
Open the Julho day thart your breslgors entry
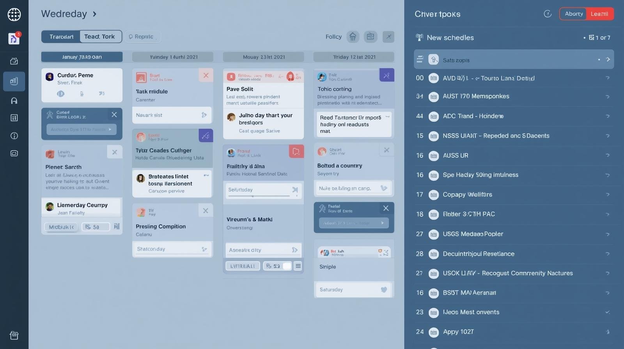point(263,123)
